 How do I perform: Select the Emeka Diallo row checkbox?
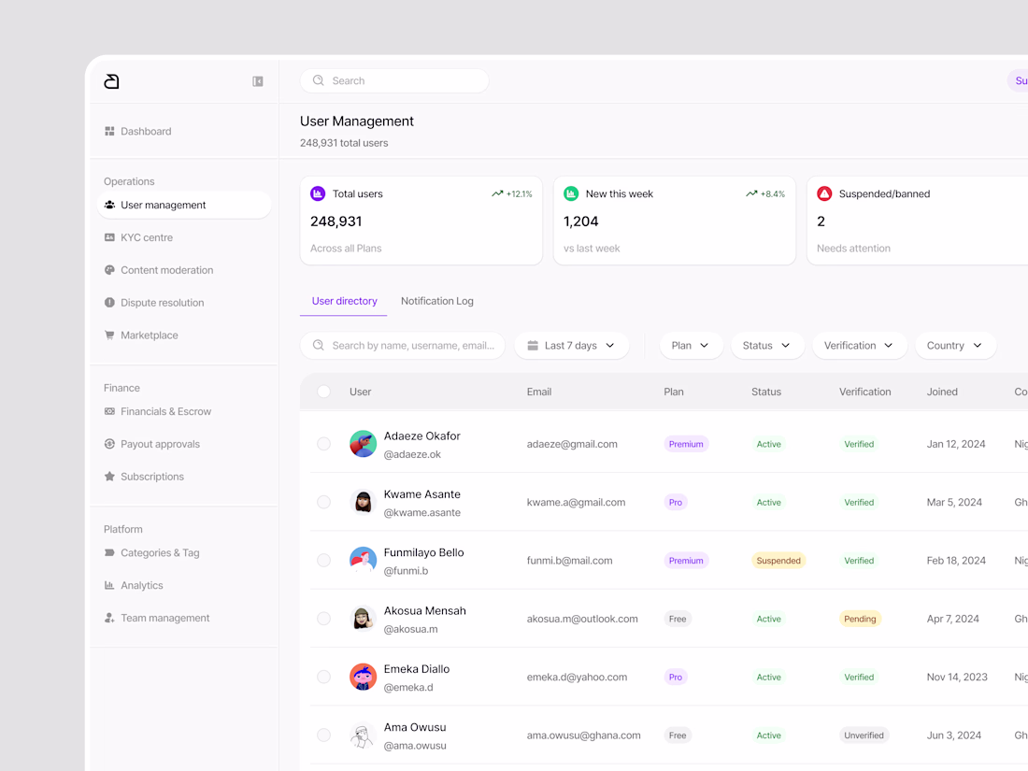click(324, 677)
